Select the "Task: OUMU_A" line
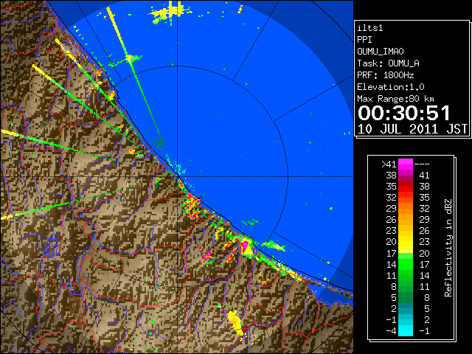Viewport: 472px width, 354px height. pos(389,63)
